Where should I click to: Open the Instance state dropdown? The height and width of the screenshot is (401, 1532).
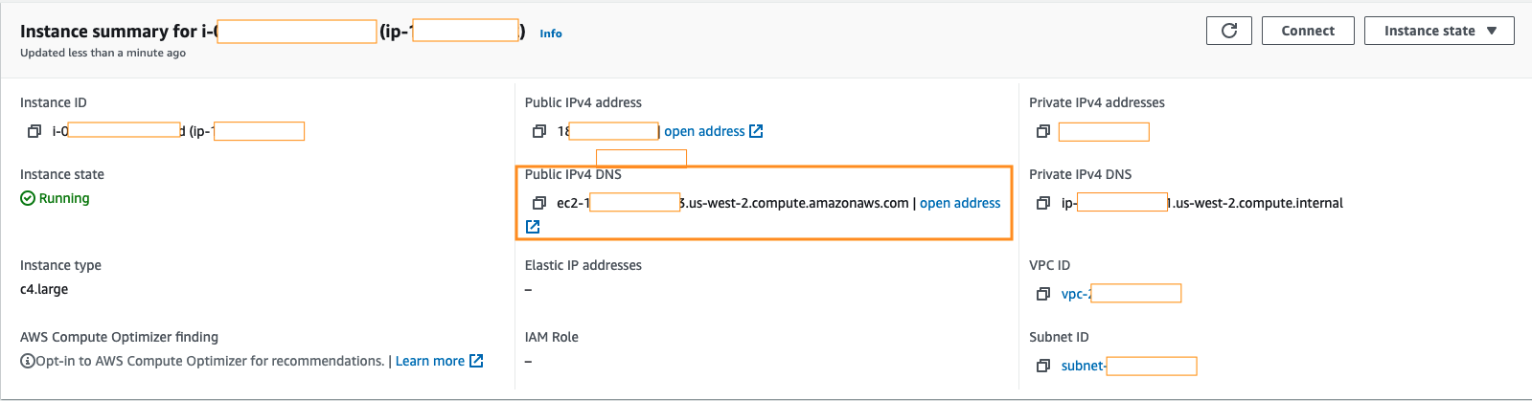point(1439,31)
